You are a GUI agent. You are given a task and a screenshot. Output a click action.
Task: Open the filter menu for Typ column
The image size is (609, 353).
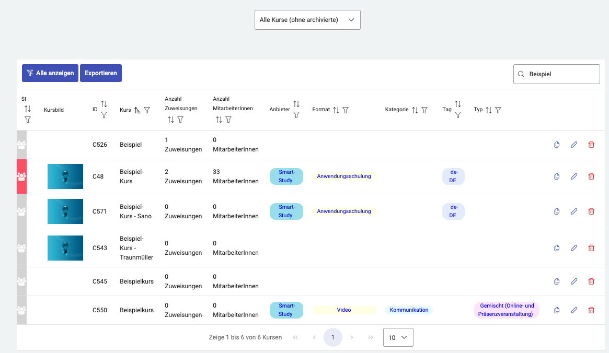498,110
